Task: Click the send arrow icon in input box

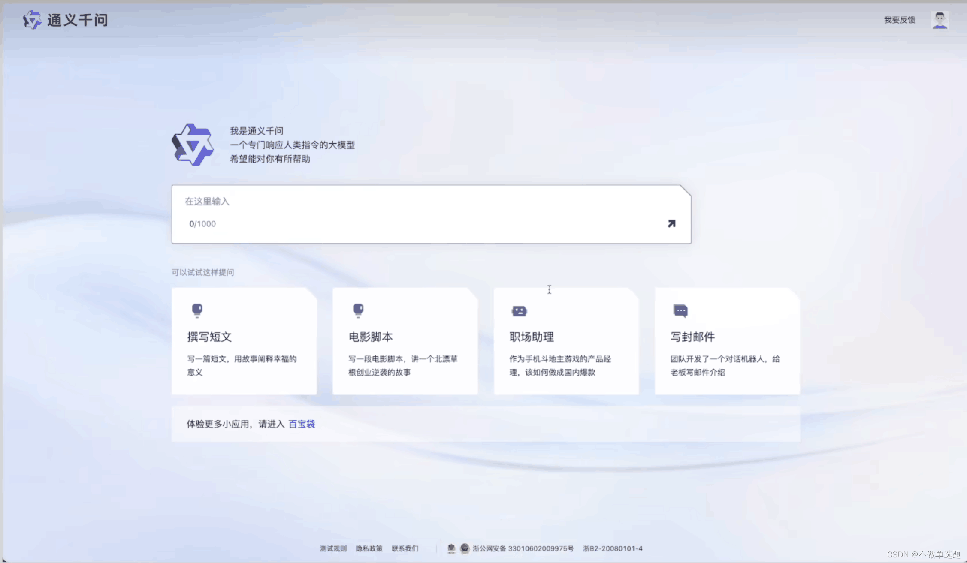Action: tap(671, 223)
